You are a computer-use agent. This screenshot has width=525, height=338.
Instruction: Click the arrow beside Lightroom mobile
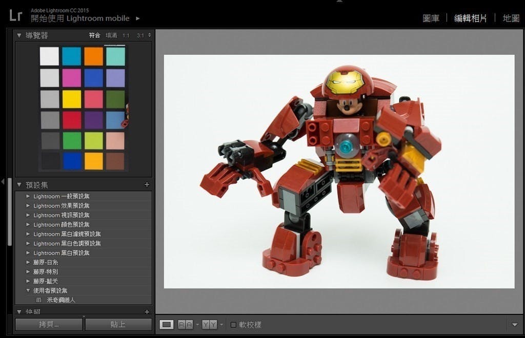137,18
